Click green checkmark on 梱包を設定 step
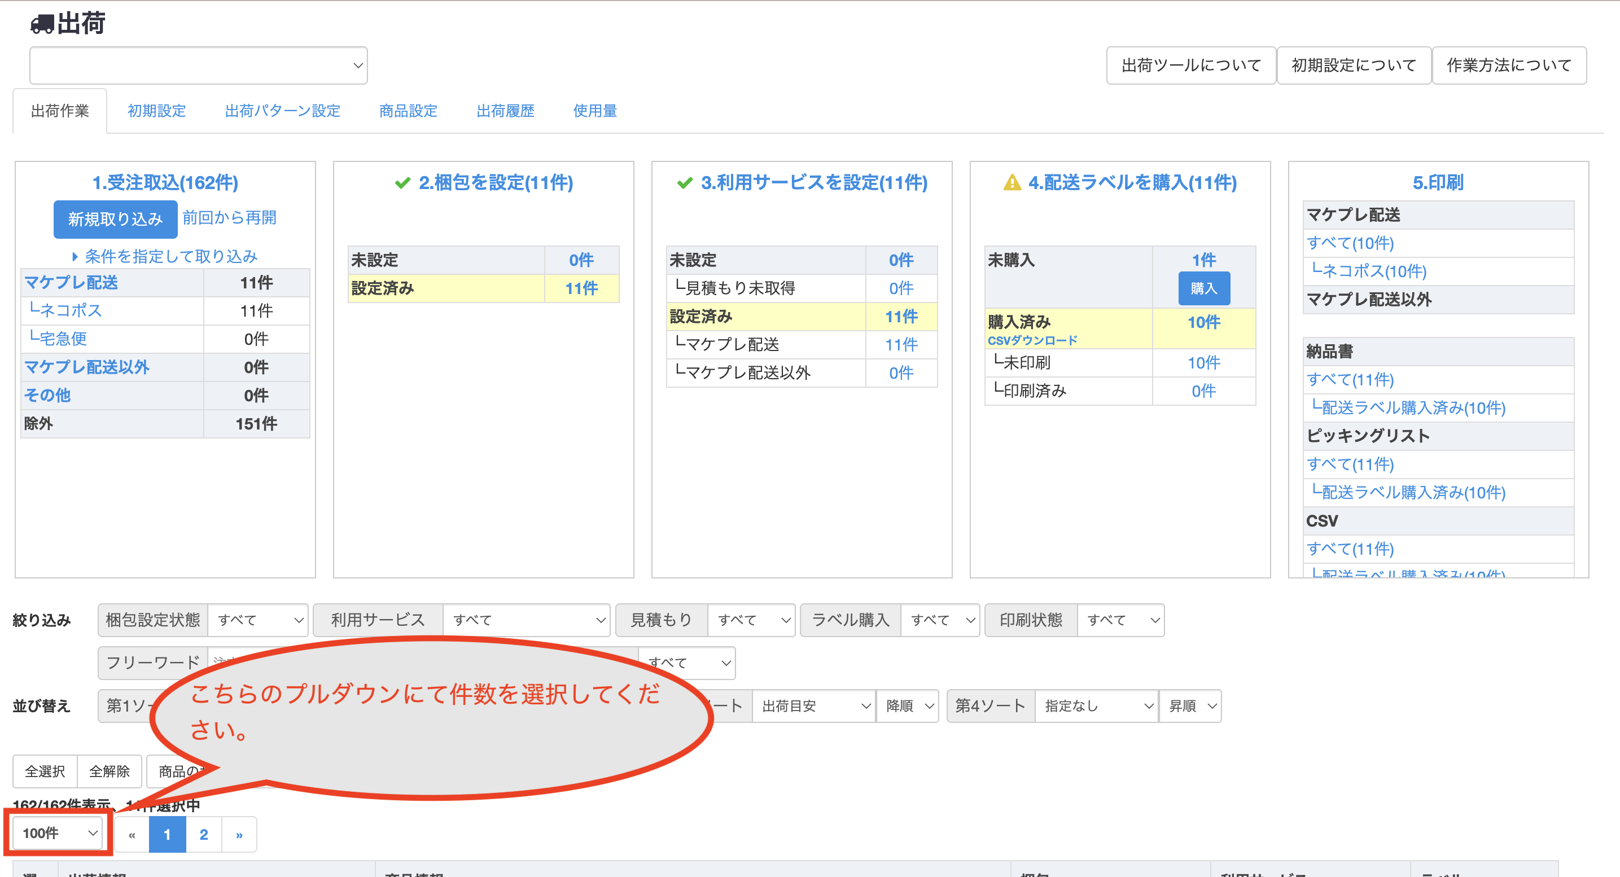Screen dimensions: 1620x877 click(x=402, y=183)
